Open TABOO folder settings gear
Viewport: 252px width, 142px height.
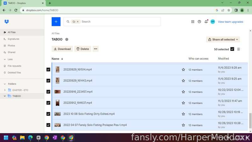[67, 39]
